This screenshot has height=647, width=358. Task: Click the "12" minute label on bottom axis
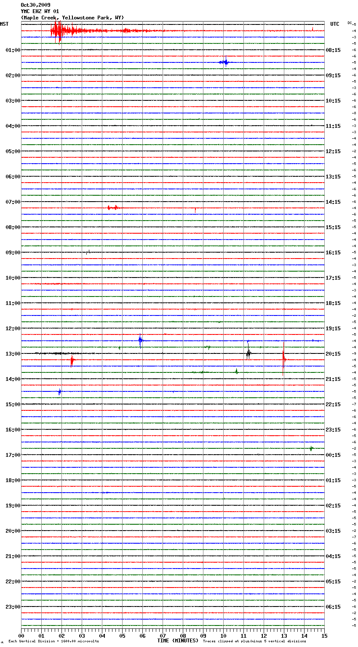tap(264, 636)
